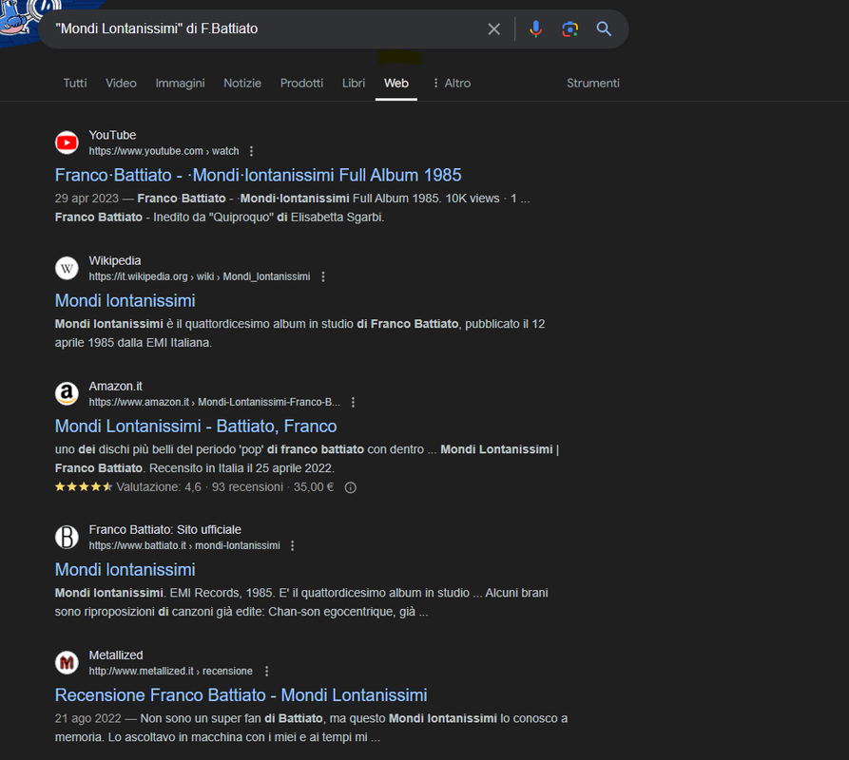The height and width of the screenshot is (760, 849).
Task: Open the Strumenti search tools
Action: pyautogui.click(x=593, y=84)
